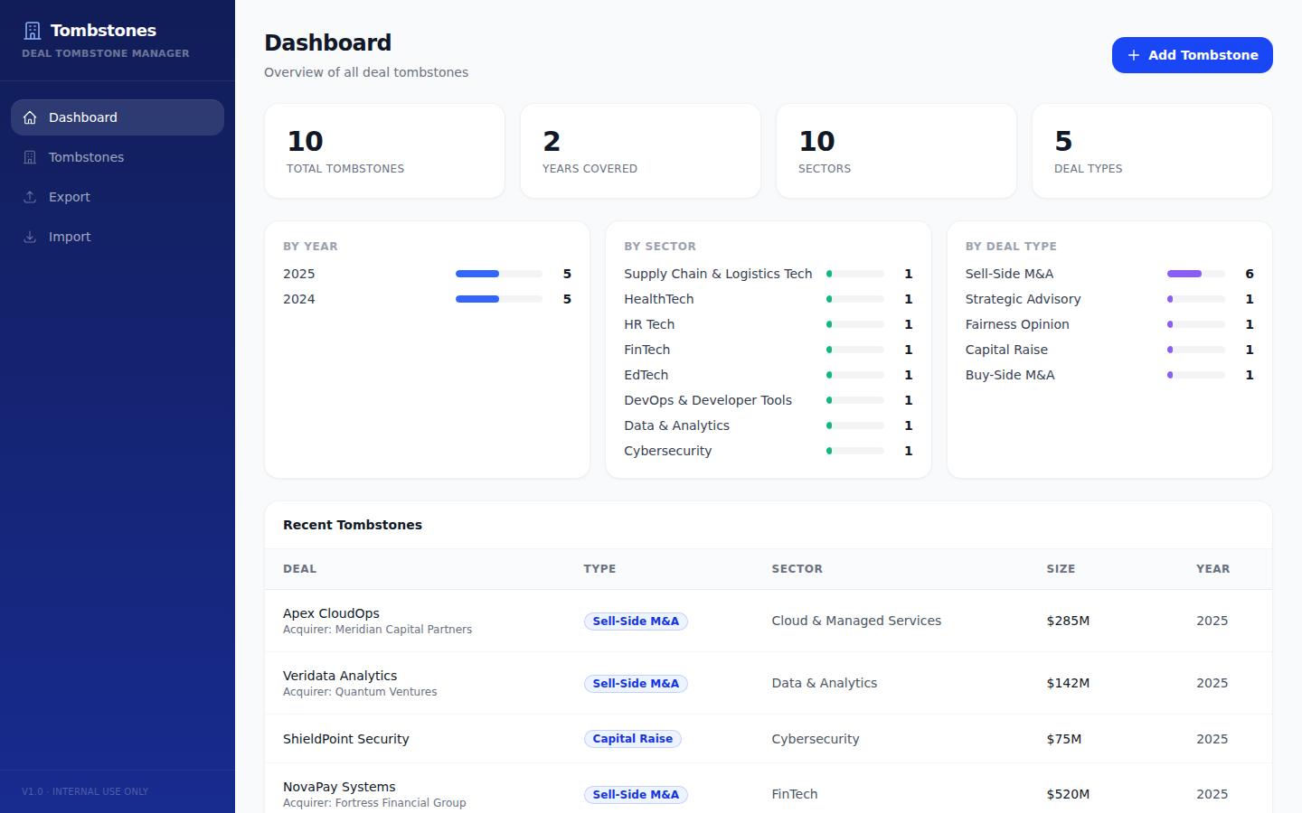Click the Total Tombstones stat card

[x=384, y=151]
